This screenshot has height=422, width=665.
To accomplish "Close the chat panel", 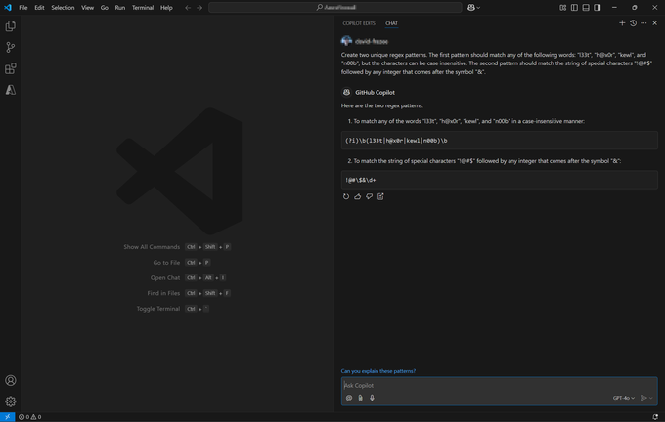I will [655, 23].
